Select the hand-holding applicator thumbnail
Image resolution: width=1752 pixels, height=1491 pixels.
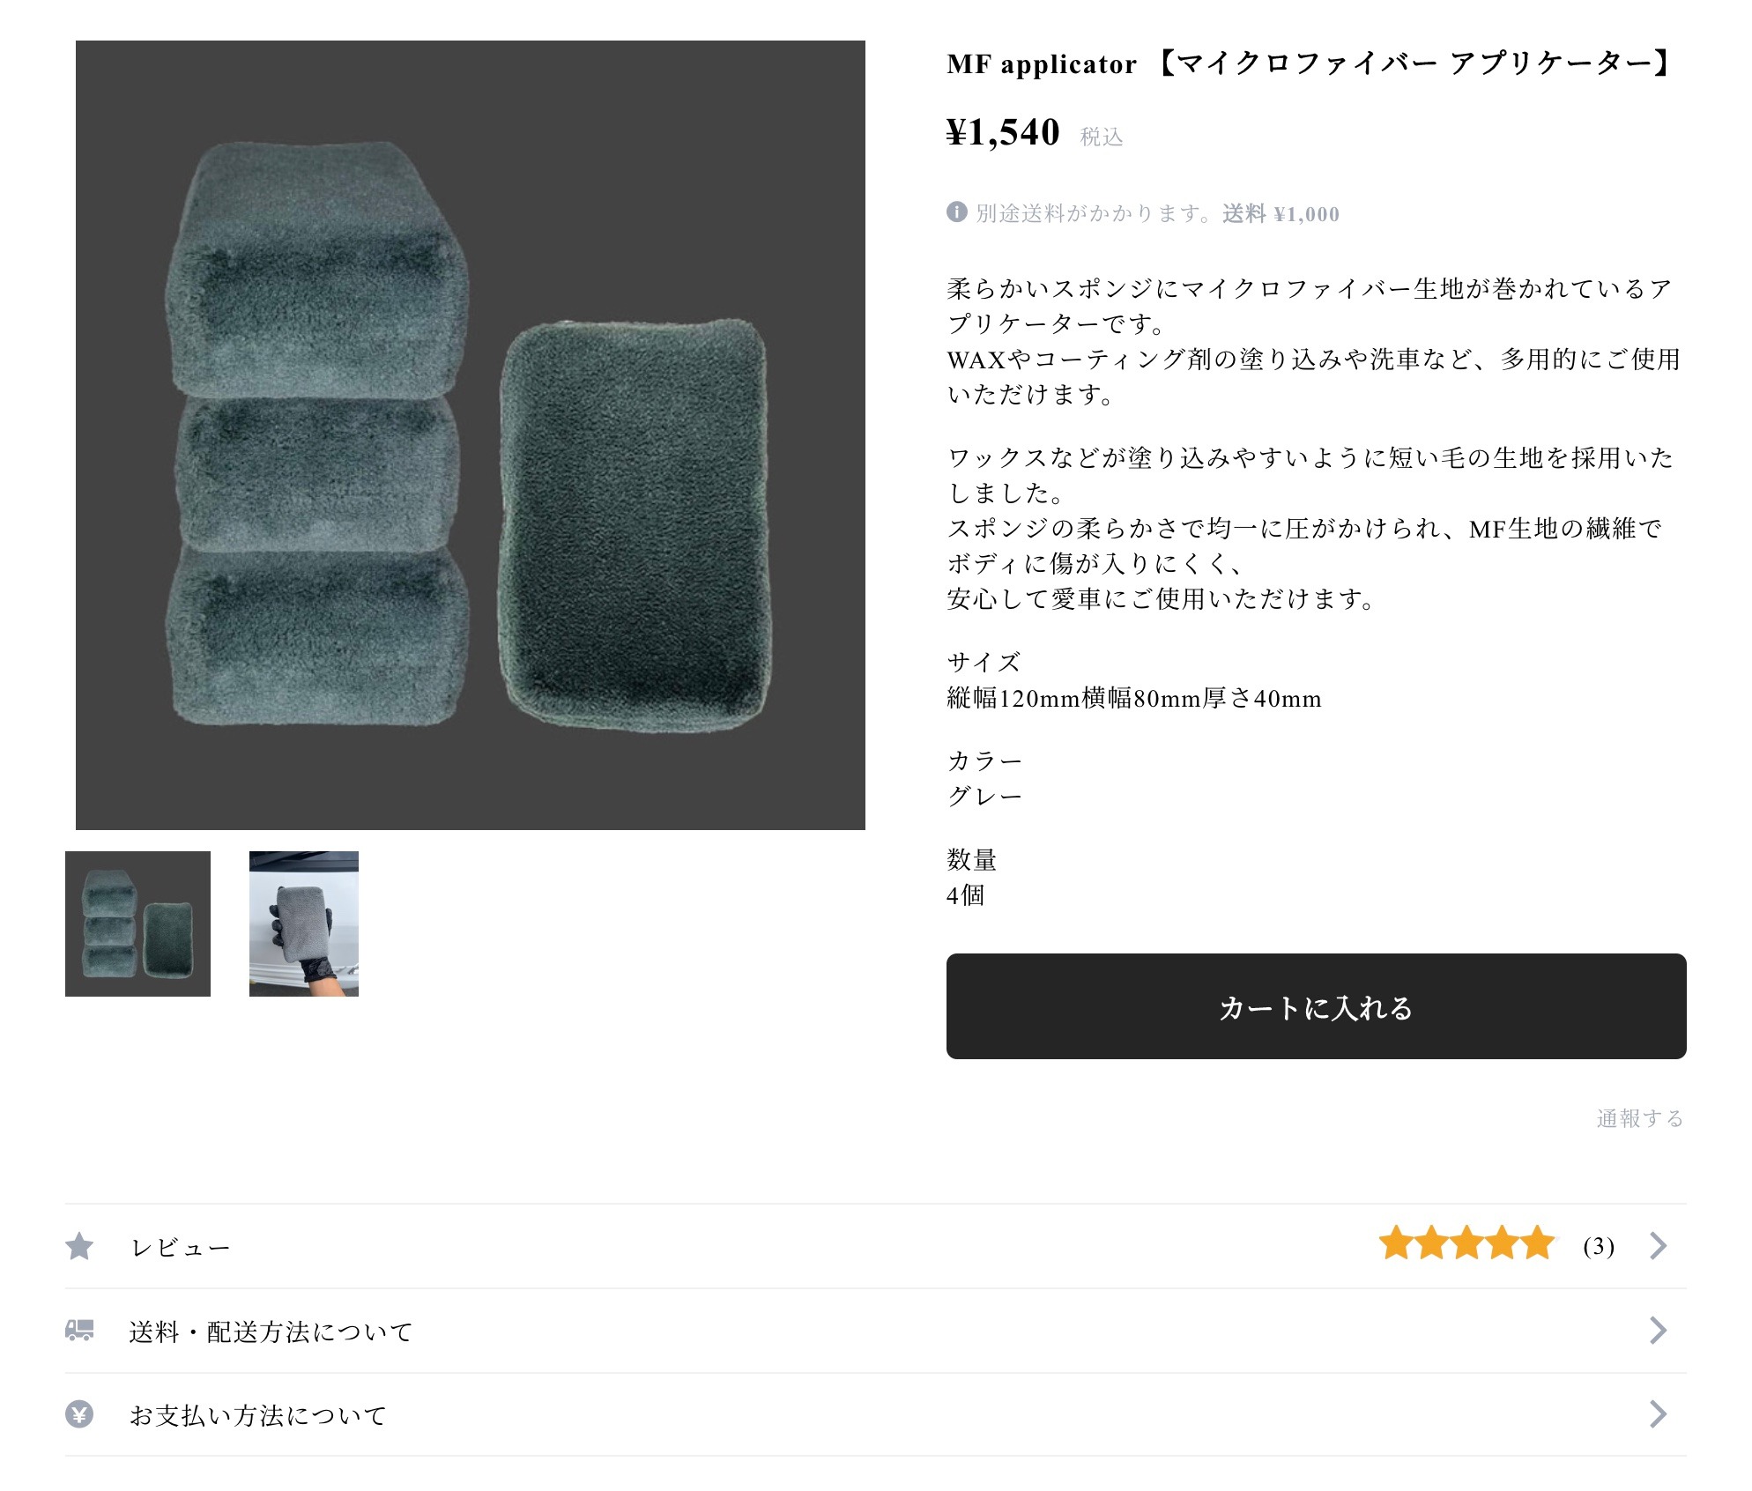[x=304, y=924]
